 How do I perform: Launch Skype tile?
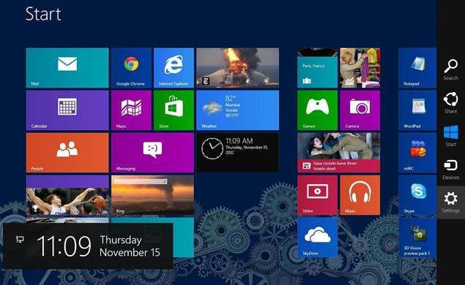[x=417, y=194]
